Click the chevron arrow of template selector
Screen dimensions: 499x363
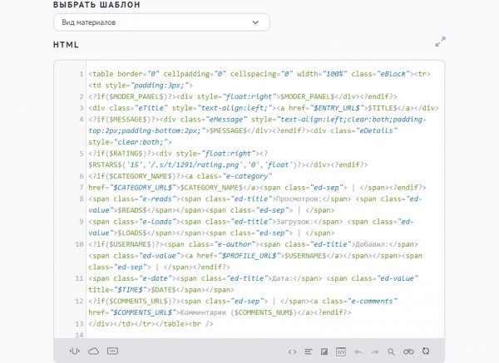tap(255, 22)
